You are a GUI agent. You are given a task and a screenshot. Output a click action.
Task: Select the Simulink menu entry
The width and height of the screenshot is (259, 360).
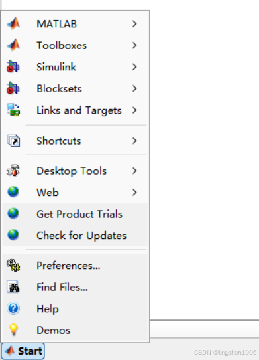pyautogui.click(x=75, y=67)
